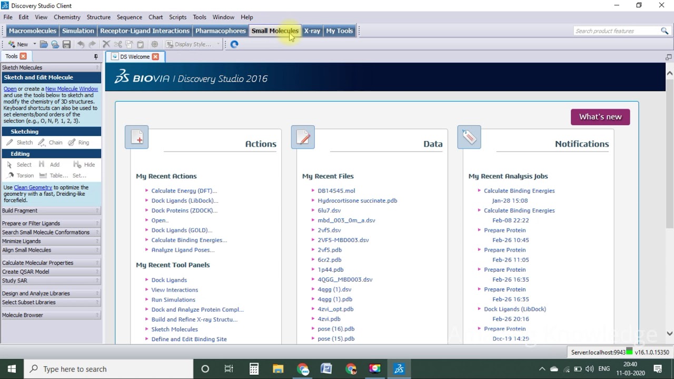This screenshot has height=379, width=674.
Task: Open the Pharmacophores toolset tab
Action: 221,31
